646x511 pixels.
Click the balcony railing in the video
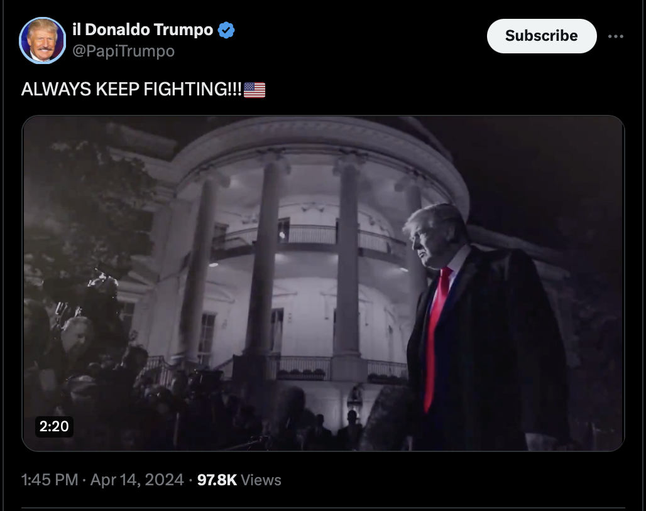click(x=309, y=235)
